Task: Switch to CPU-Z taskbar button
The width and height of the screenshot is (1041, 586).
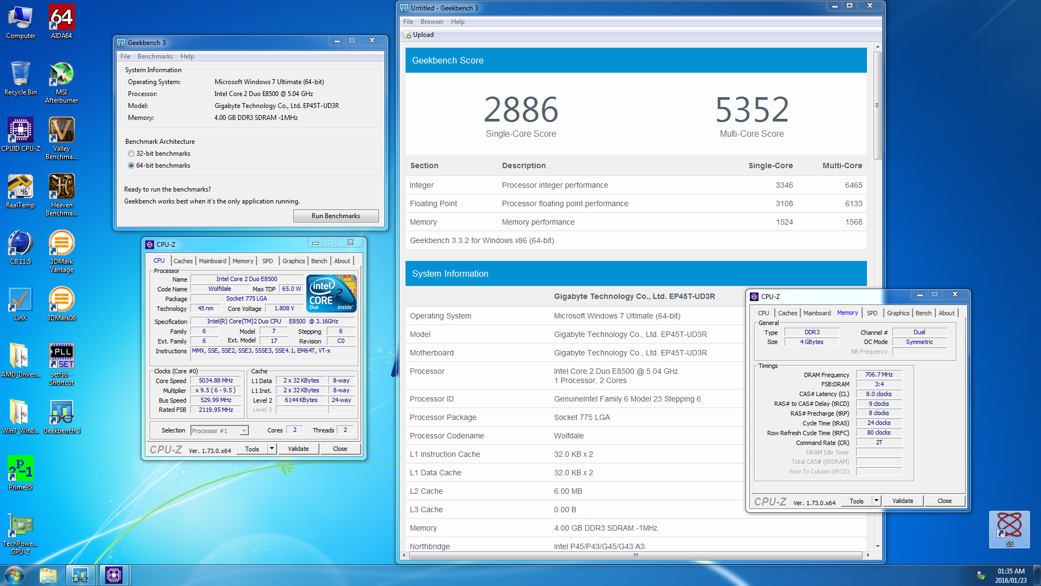Action: [114, 575]
